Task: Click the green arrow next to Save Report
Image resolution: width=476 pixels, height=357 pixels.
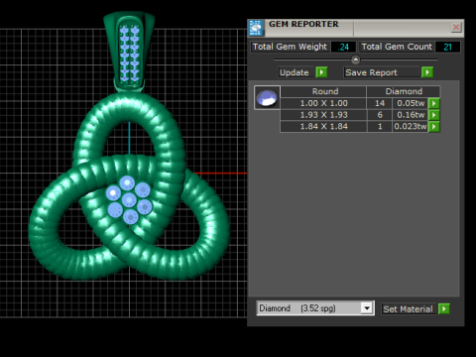Action: [427, 72]
